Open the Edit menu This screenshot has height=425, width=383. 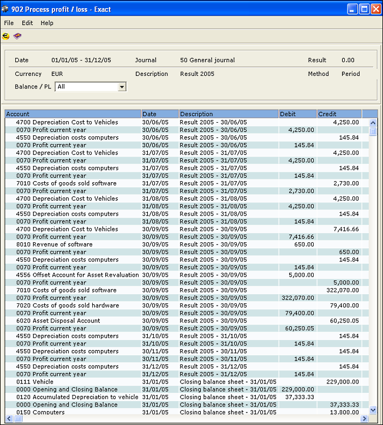[x=27, y=23]
